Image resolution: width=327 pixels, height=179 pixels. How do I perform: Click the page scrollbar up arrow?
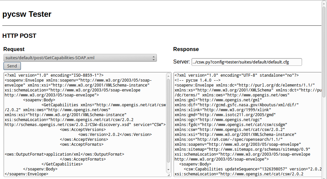324,3
